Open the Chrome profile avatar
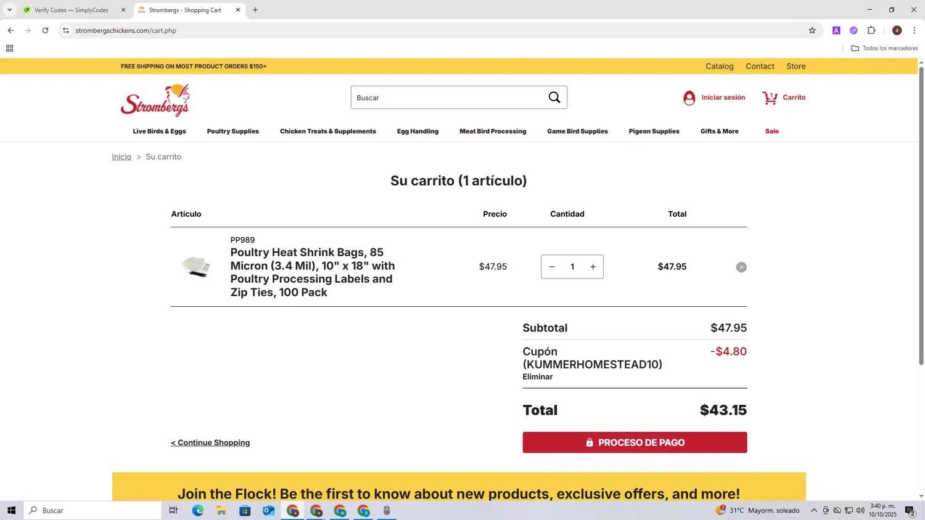 (897, 30)
